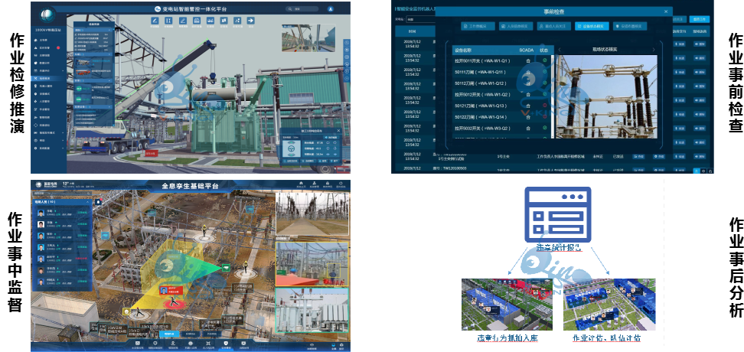744x352 pixels.
Task: Click the arrow icon in the 3D toolbar
Action: pyautogui.click(x=250, y=21)
